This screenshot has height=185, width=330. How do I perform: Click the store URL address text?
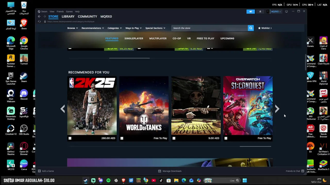71,22
